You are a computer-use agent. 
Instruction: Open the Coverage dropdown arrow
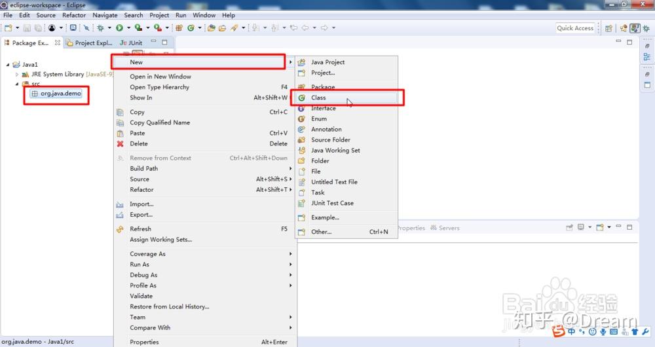(x=148, y=28)
